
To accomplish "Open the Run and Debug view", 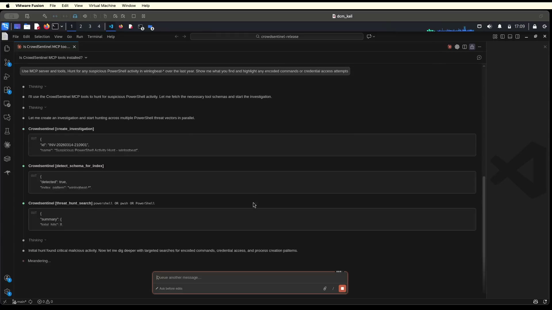I will coord(7,76).
